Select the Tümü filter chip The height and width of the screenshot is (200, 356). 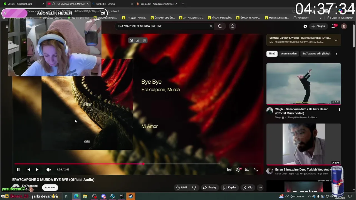click(x=272, y=54)
